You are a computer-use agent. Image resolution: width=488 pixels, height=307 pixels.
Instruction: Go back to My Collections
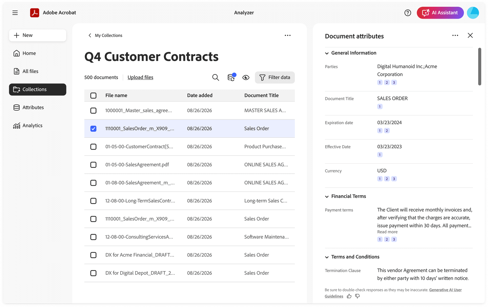(105, 36)
